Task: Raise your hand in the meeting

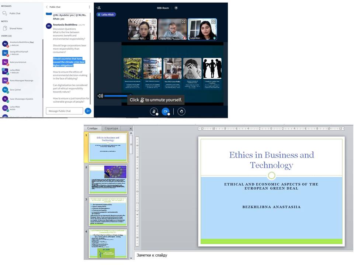Action: 181,111
